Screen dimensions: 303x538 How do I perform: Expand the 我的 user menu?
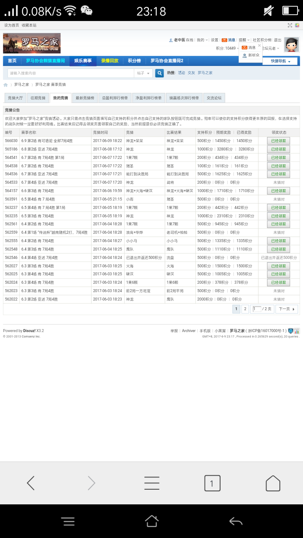(x=202, y=40)
